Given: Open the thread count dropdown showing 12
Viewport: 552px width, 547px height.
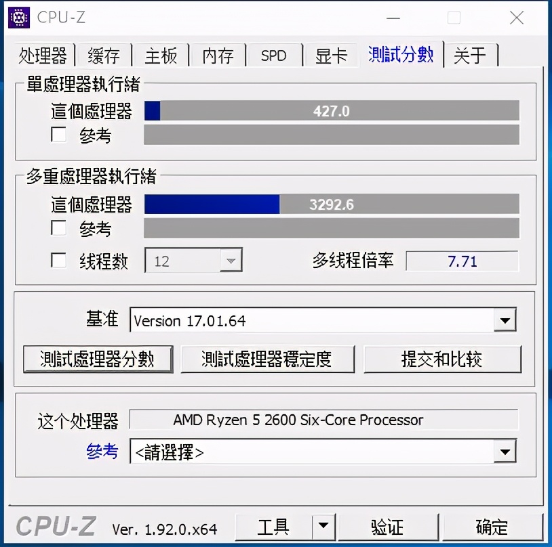Looking at the screenshot, I should 231,260.
